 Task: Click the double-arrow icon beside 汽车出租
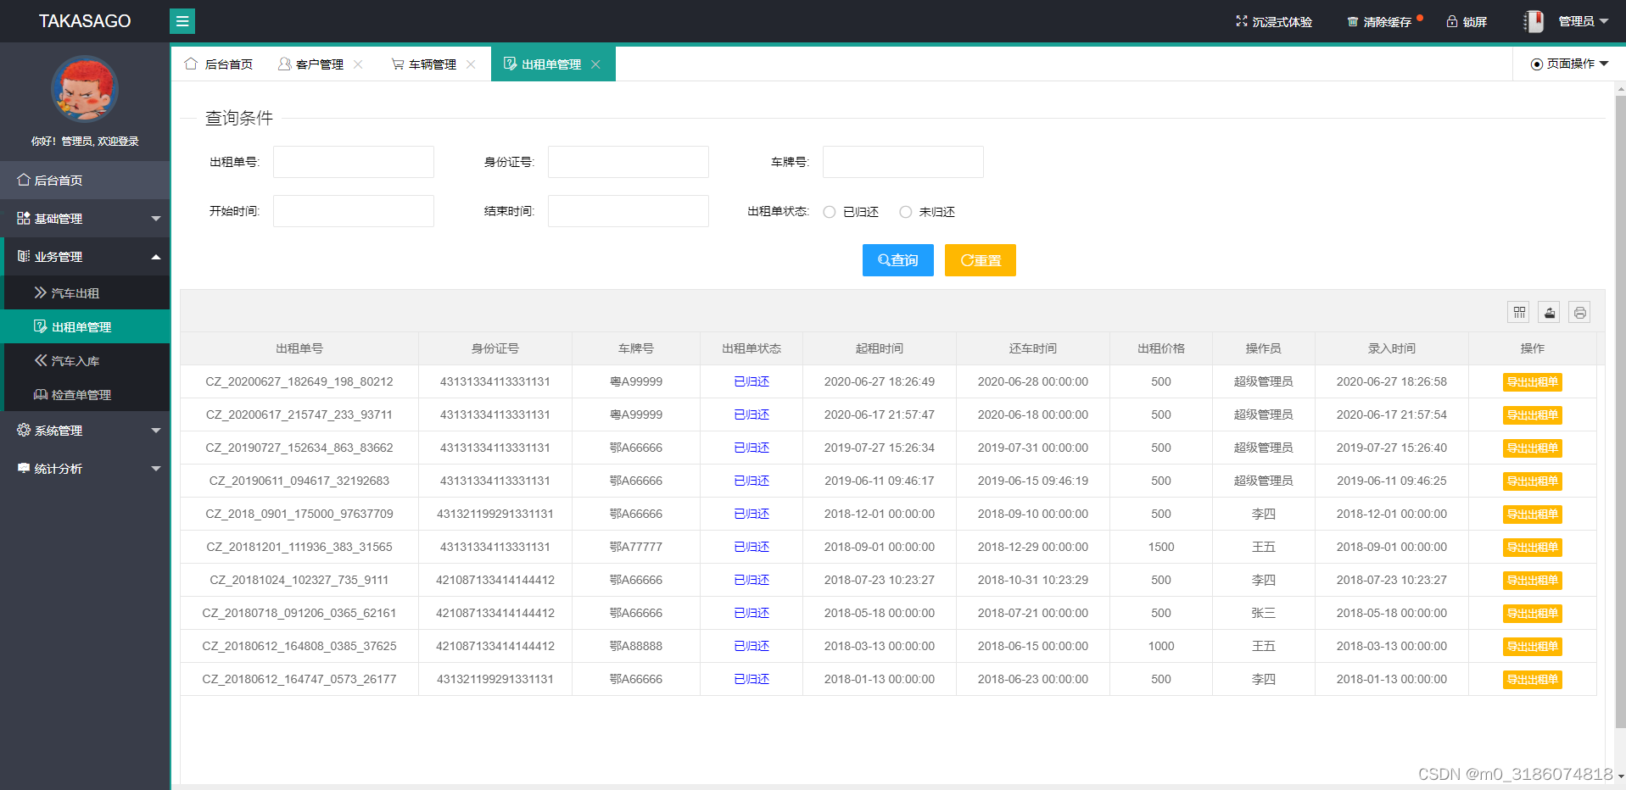click(x=40, y=292)
